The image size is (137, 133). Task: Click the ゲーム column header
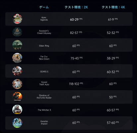point(44,7)
